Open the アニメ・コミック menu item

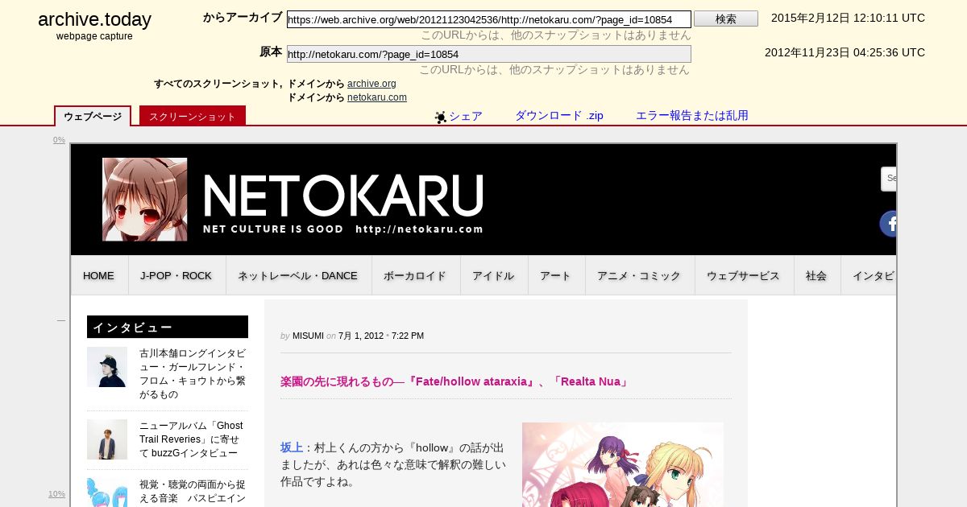pyautogui.click(x=640, y=275)
